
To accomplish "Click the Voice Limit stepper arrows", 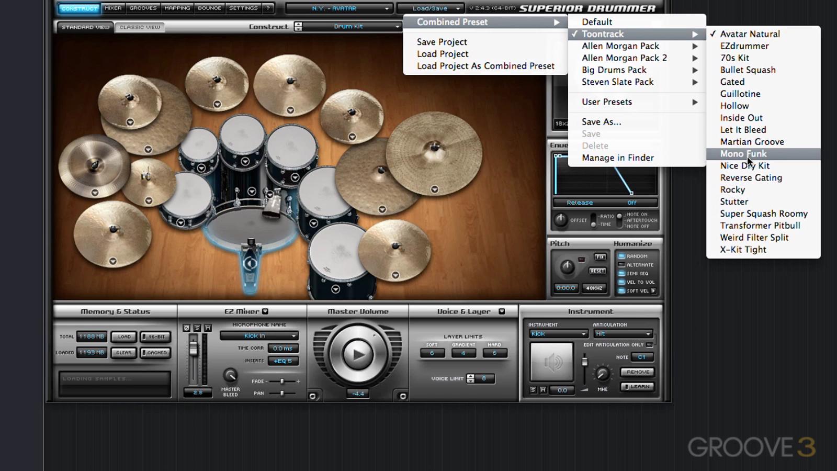I will point(470,378).
